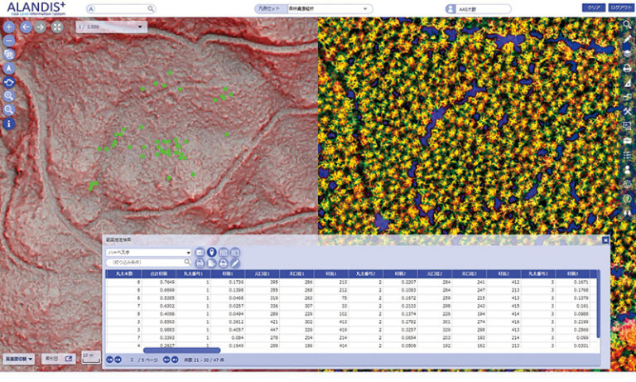Click the horizontal scrollbar of the results table
The image size is (636, 382).
click(182, 350)
